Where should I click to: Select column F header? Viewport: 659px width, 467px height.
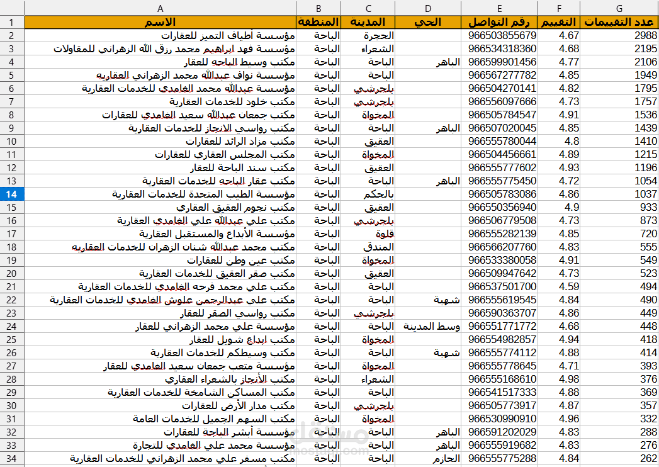tap(558, 8)
